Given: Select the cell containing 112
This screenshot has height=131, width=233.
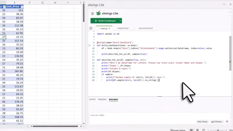Looking at the screenshot, I should pyautogui.click(x=15, y=11).
